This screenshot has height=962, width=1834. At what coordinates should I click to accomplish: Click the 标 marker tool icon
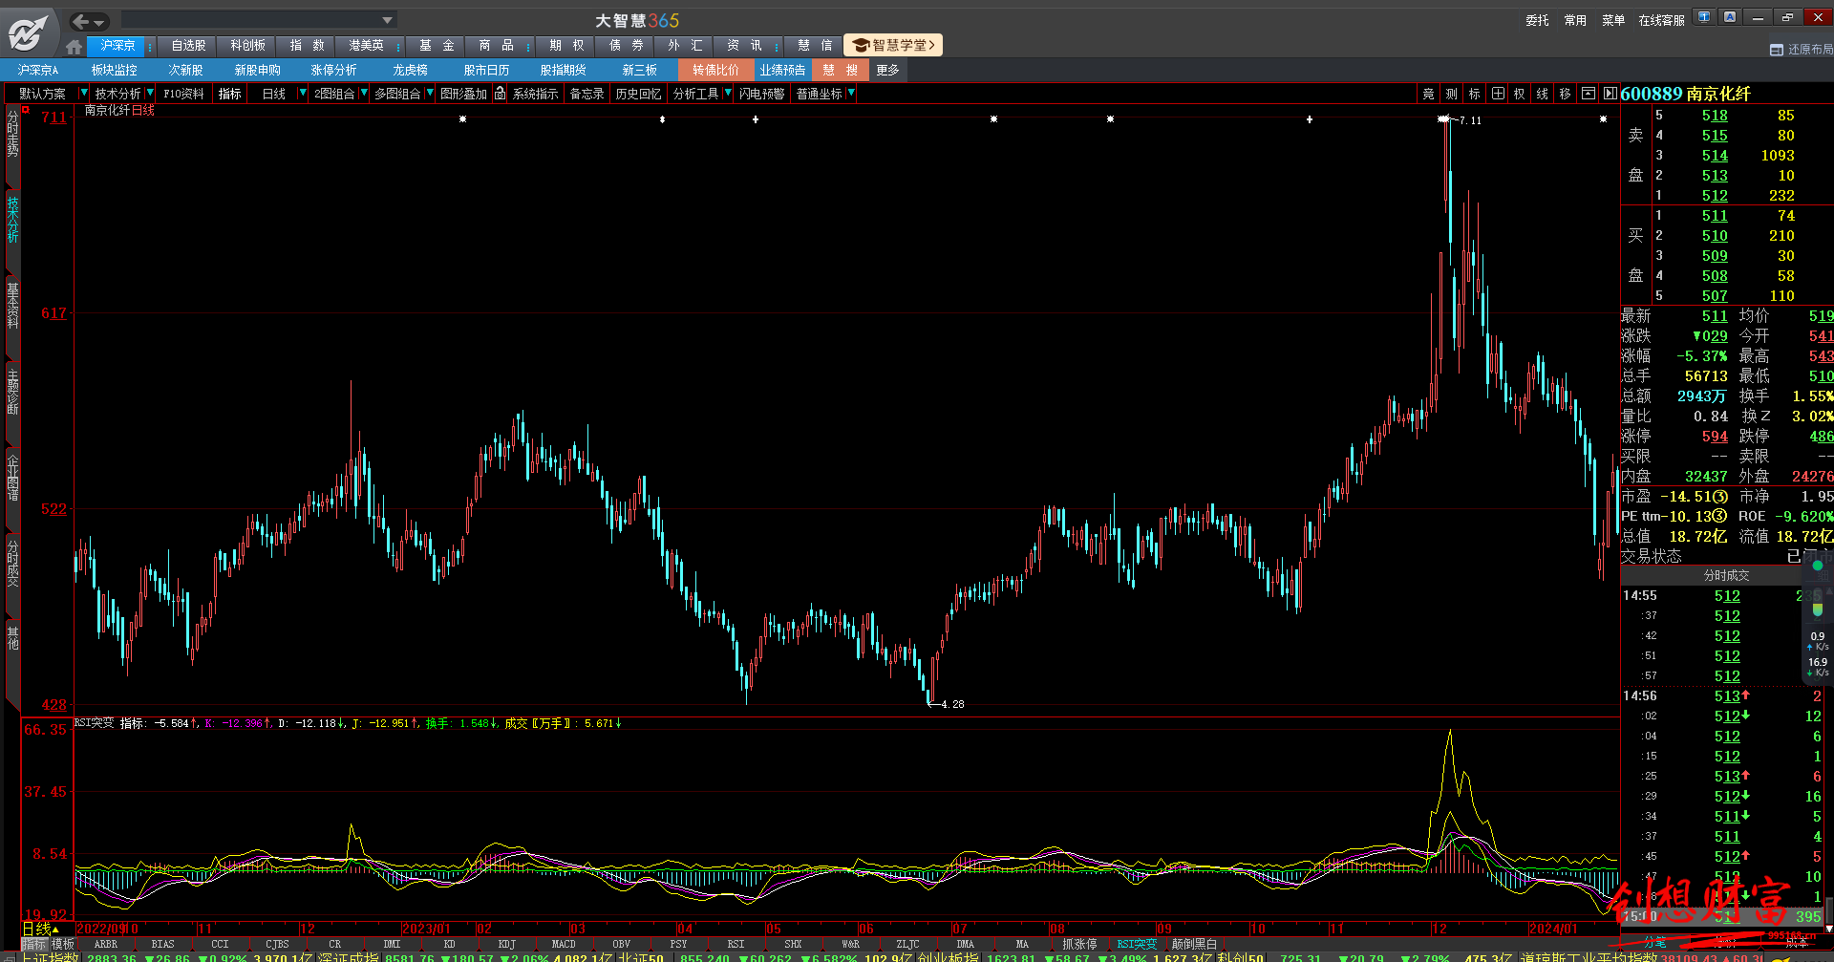tap(1474, 94)
